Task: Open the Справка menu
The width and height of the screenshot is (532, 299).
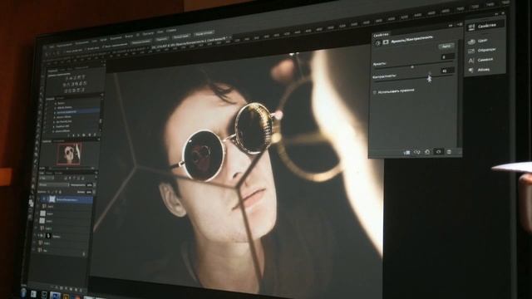Action: pos(171,31)
